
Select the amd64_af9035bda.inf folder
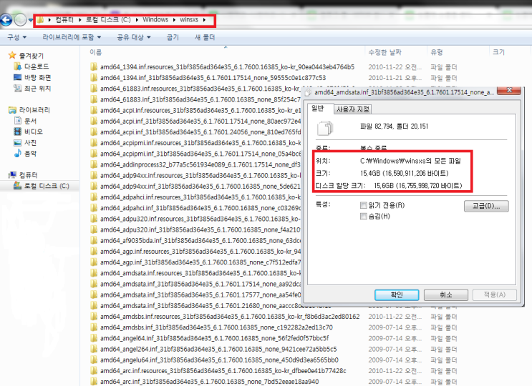click(200, 240)
